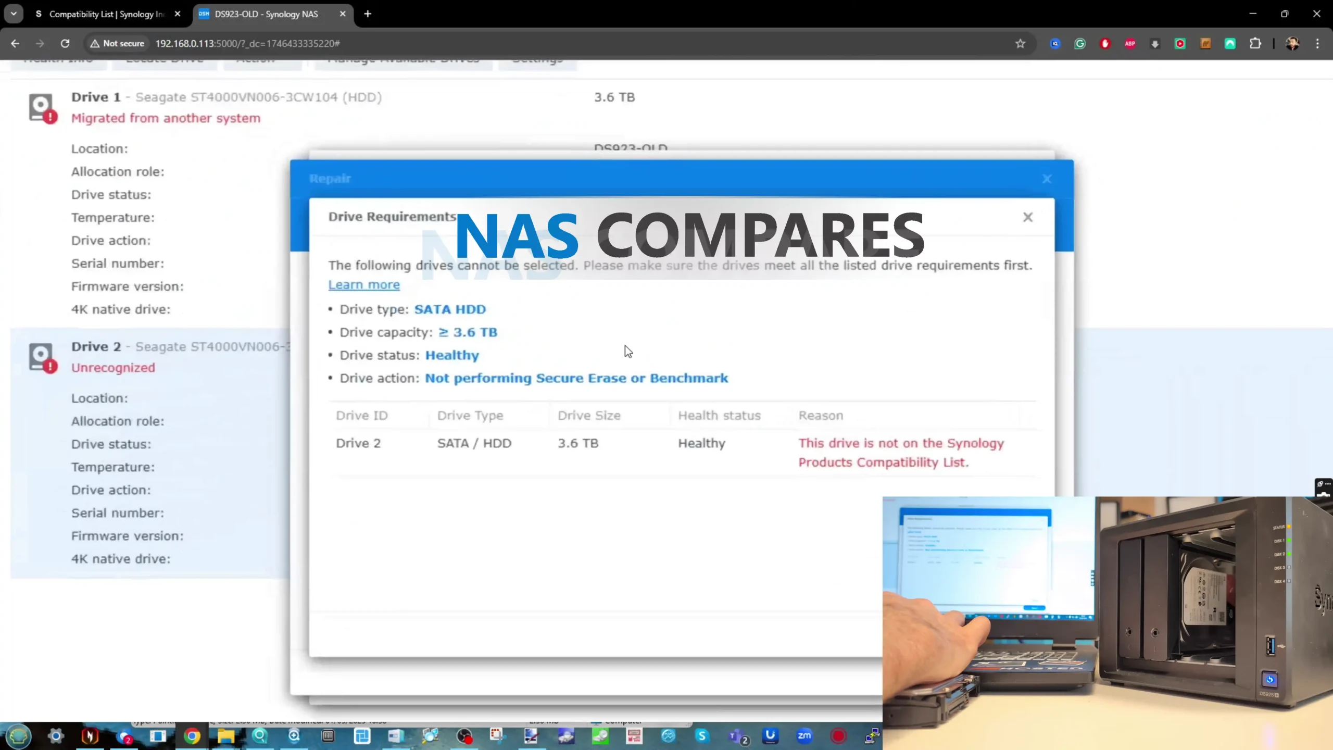Reload the current page
Image resolution: width=1333 pixels, height=750 pixels.
click(x=65, y=44)
